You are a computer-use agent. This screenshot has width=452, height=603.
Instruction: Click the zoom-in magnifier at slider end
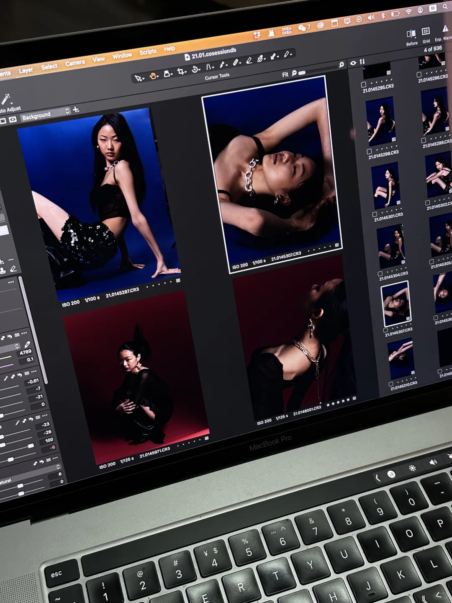pos(342,64)
